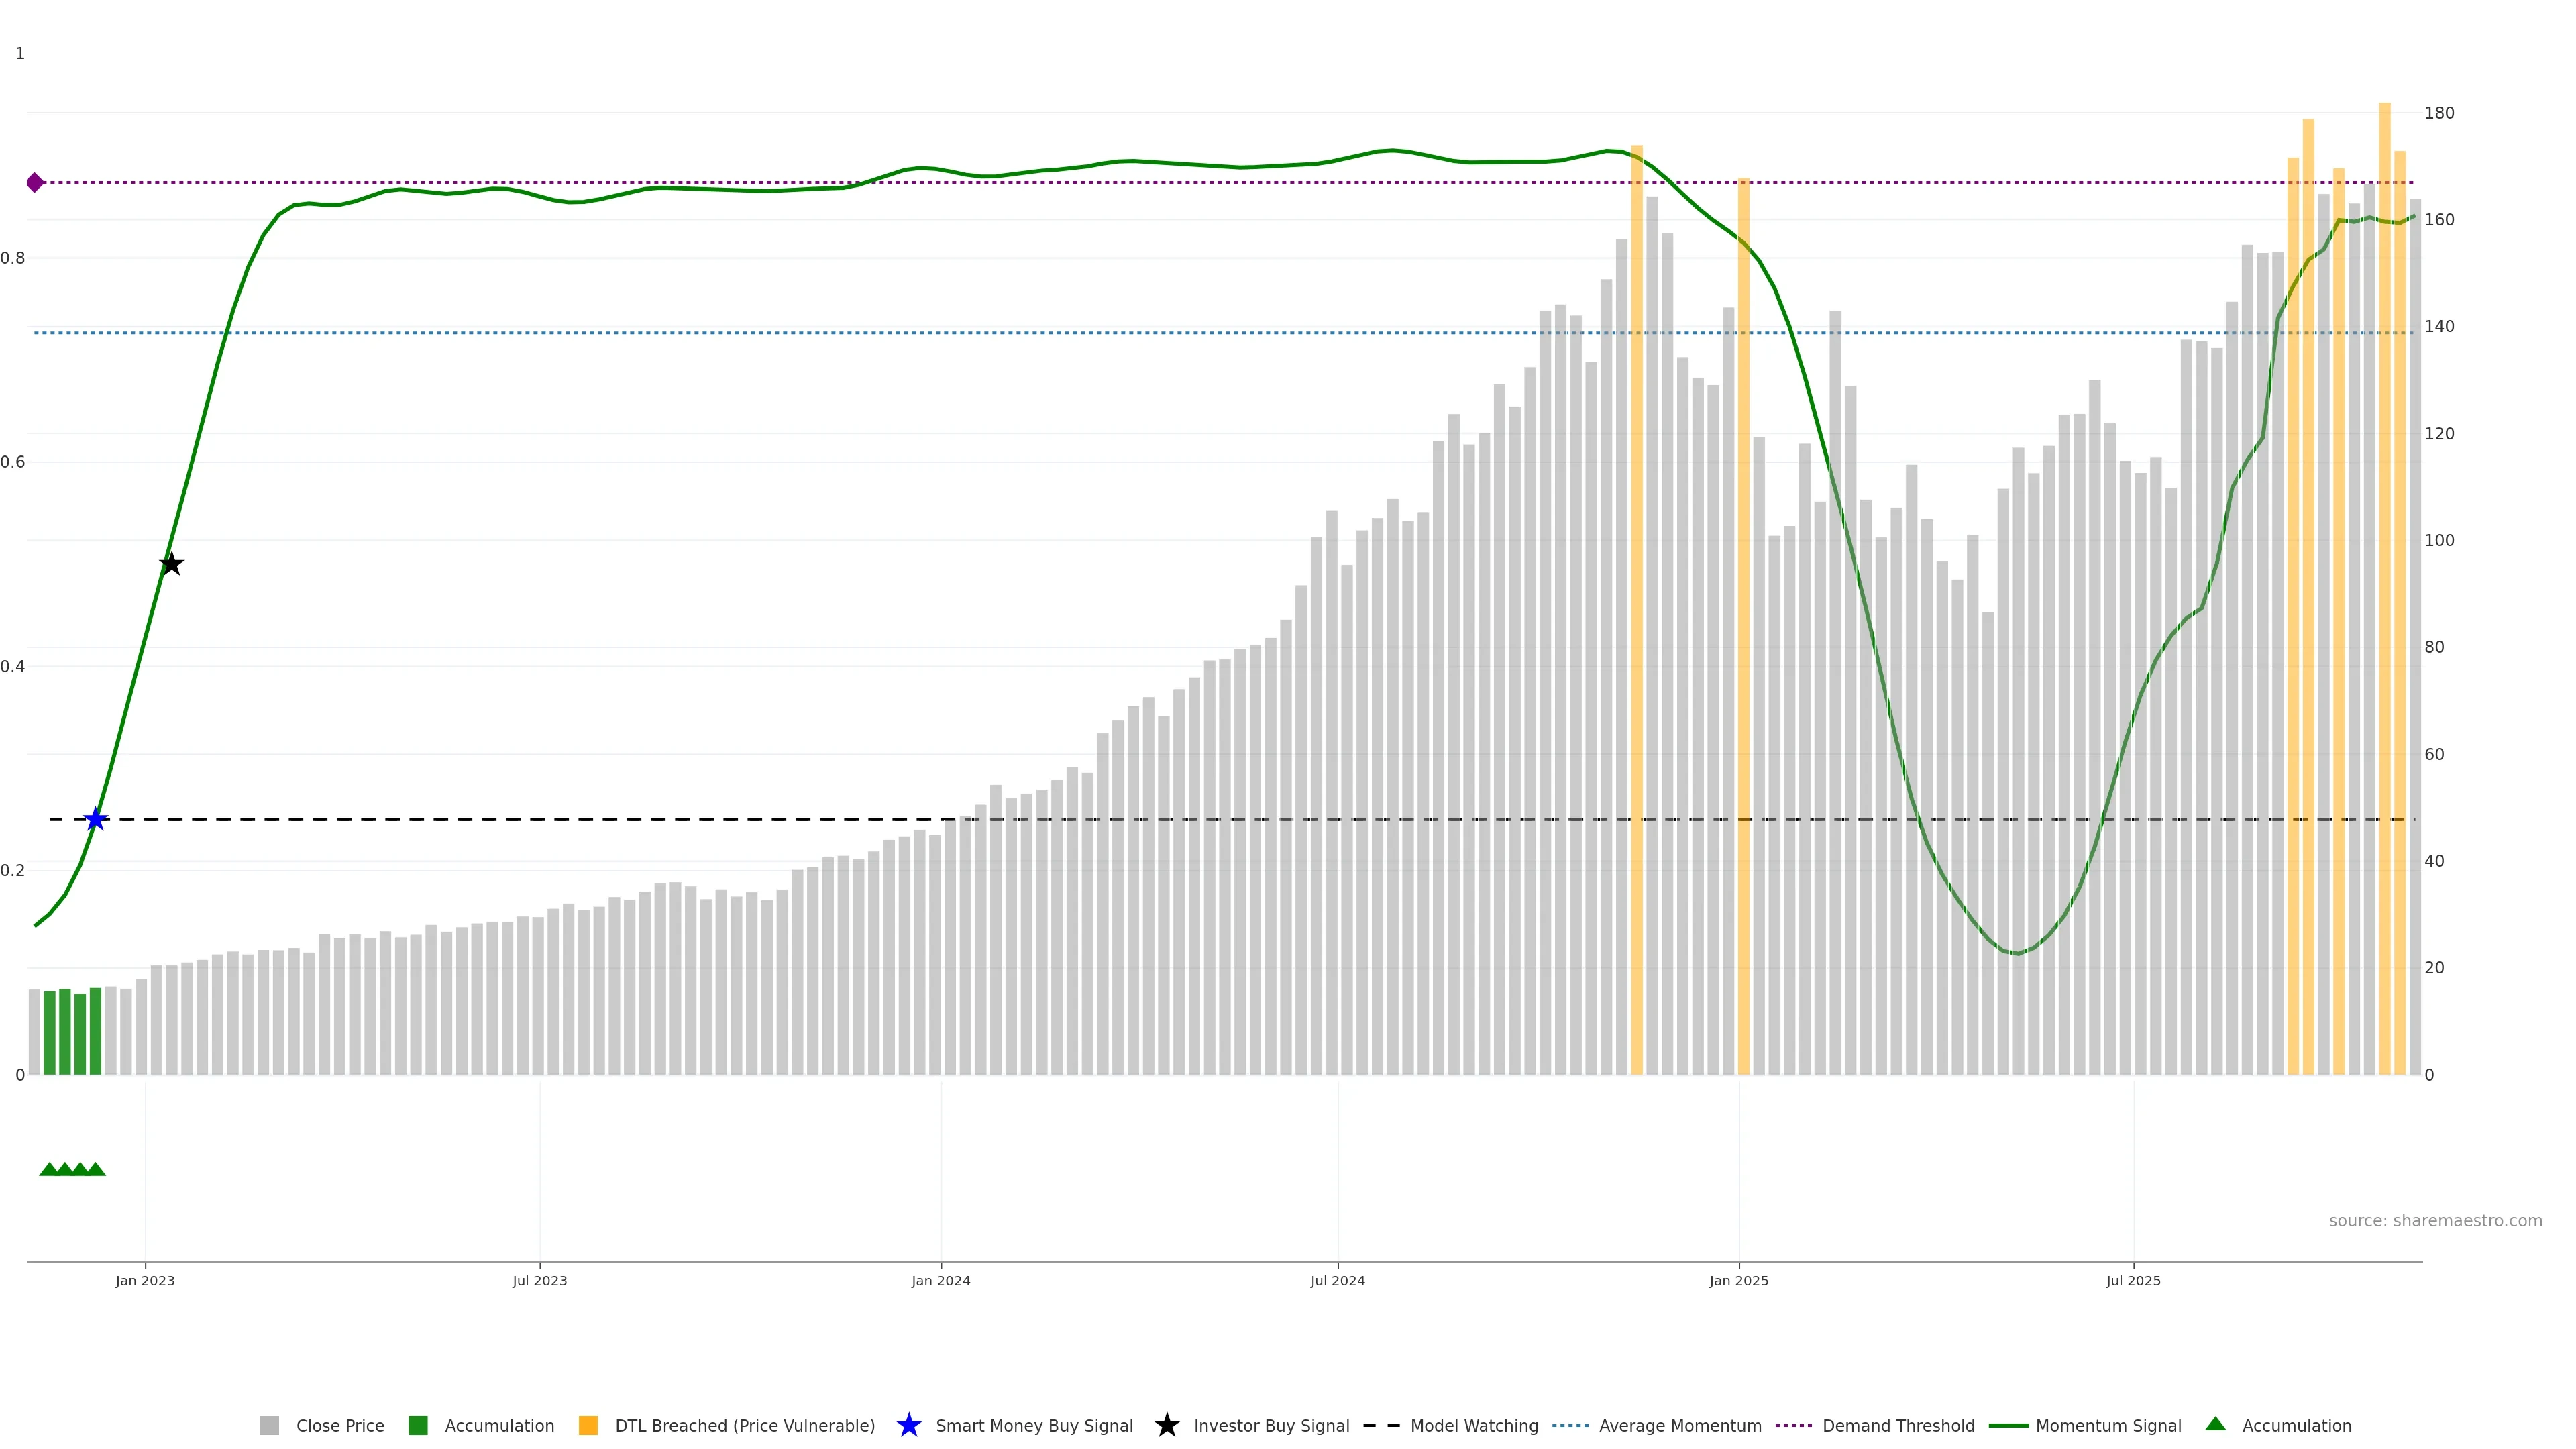Viewport: 2576px width, 1449px height.
Task: Click the first green accumulation bar
Action: (x=50, y=1032)
